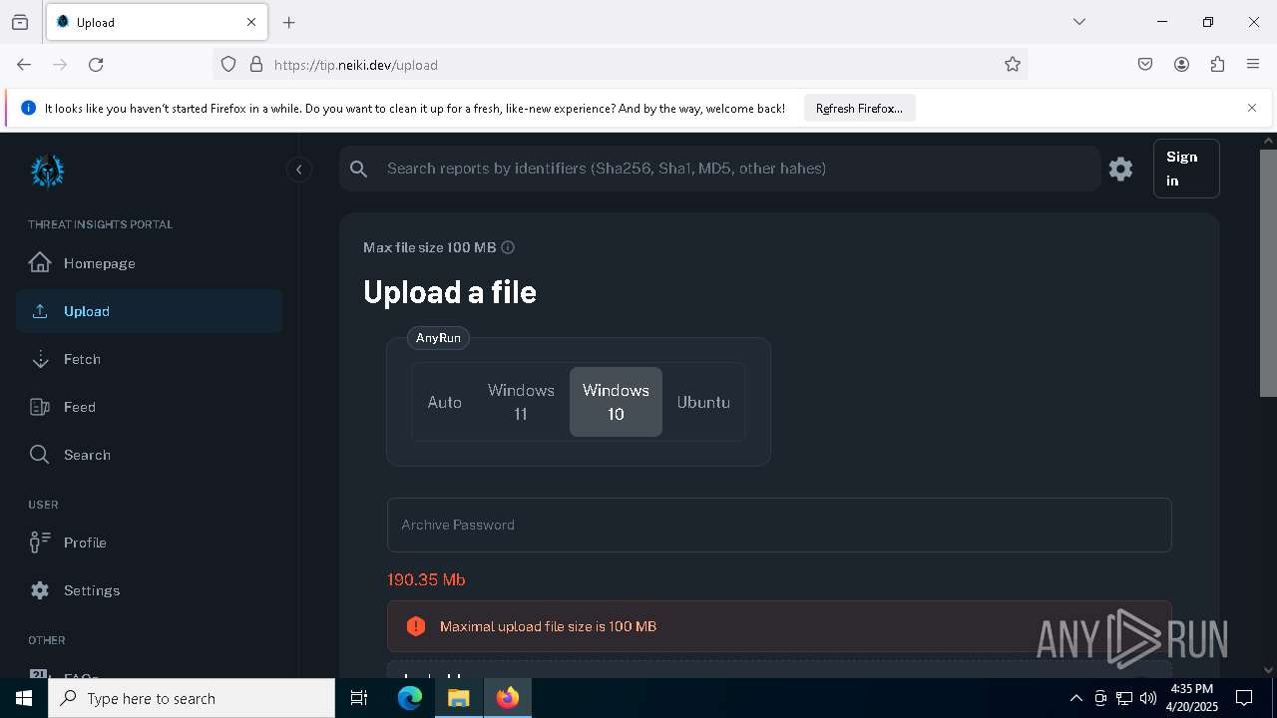Open the Feed page from the sidebar
The width and height of the screenshot is (1277, 718).
pos(149,407)
